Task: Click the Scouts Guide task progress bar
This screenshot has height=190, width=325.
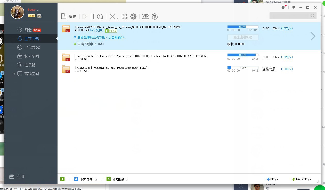Action: tap(242, 55)
